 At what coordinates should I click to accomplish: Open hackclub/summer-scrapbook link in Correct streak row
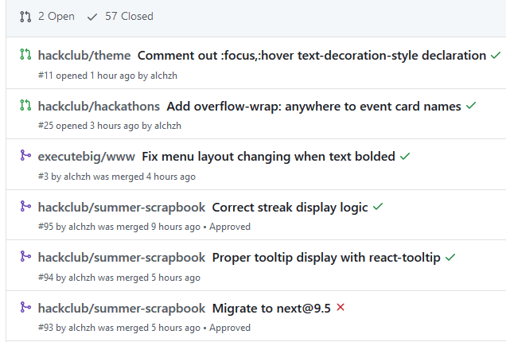(x=122, y=207)
